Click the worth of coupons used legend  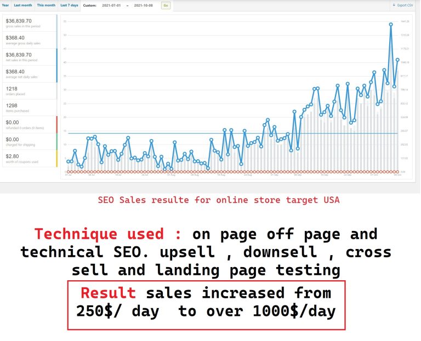29,159
